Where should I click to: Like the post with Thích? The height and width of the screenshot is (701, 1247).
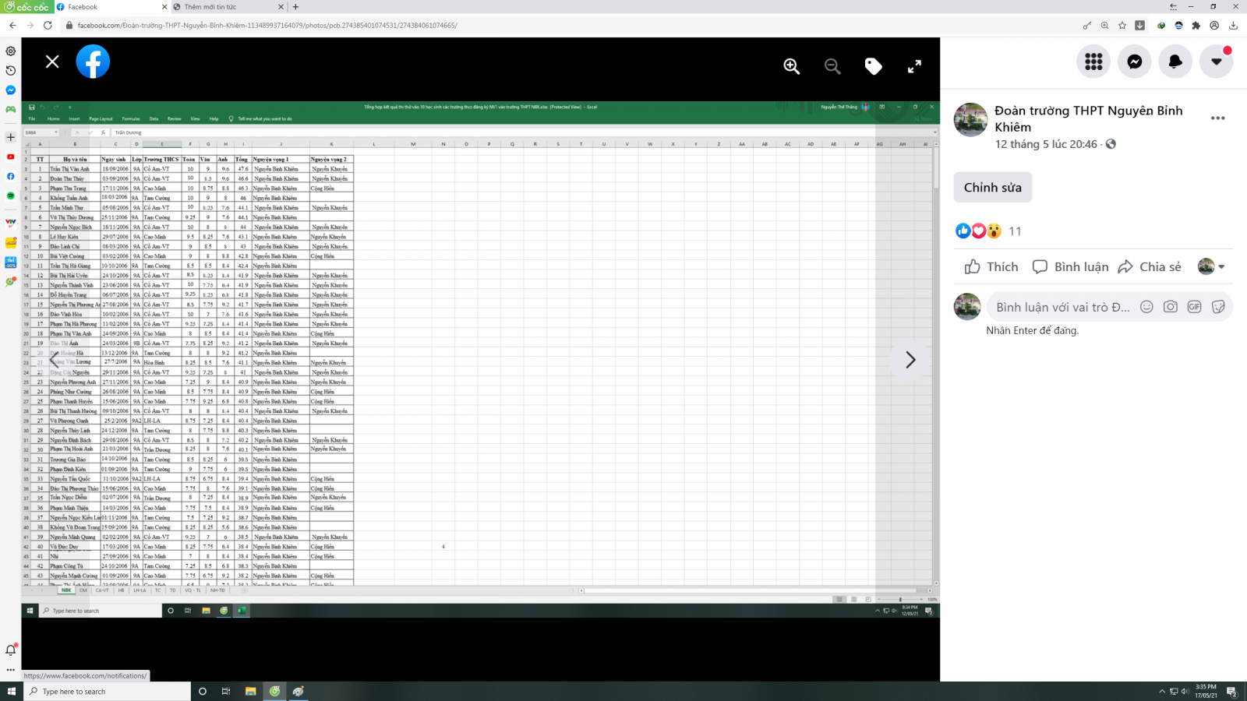(991, 267)
